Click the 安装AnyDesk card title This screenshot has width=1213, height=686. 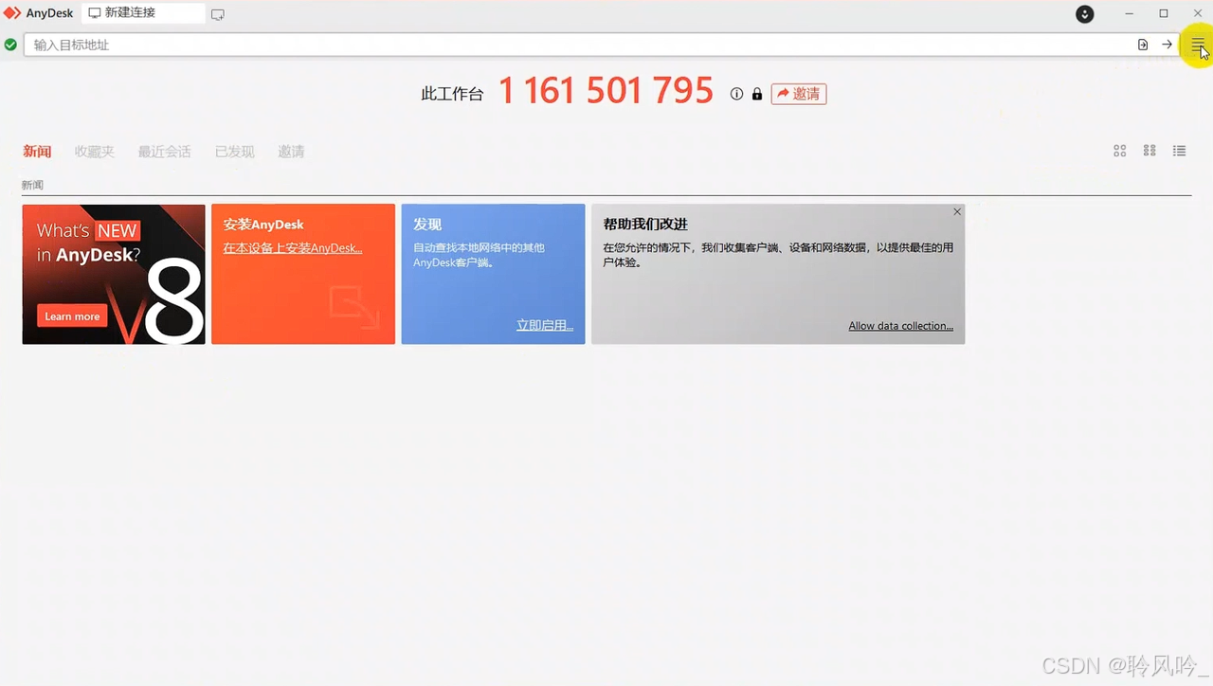pyautogui.click(x=263, y=225)
